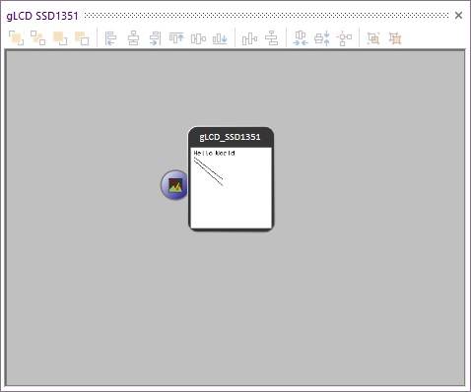Click the make horizontal spacing equal icon
471x392 pixels.
pyautogui.click(x=301, y=38)
